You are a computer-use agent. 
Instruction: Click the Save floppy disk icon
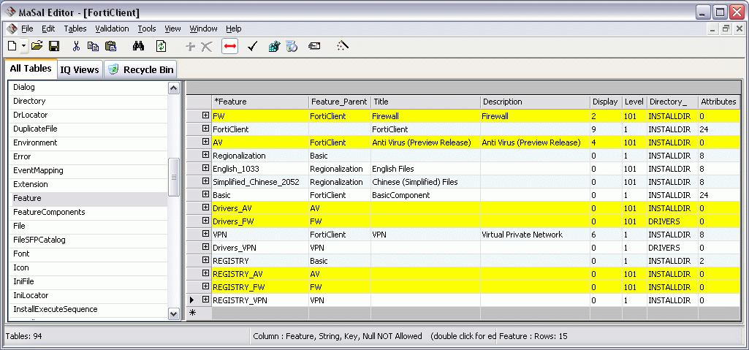click(x=53, y=46)
